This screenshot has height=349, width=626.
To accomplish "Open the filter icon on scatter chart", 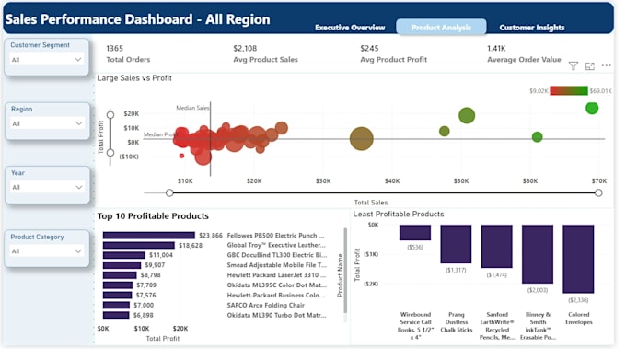I will coord(574,66).
